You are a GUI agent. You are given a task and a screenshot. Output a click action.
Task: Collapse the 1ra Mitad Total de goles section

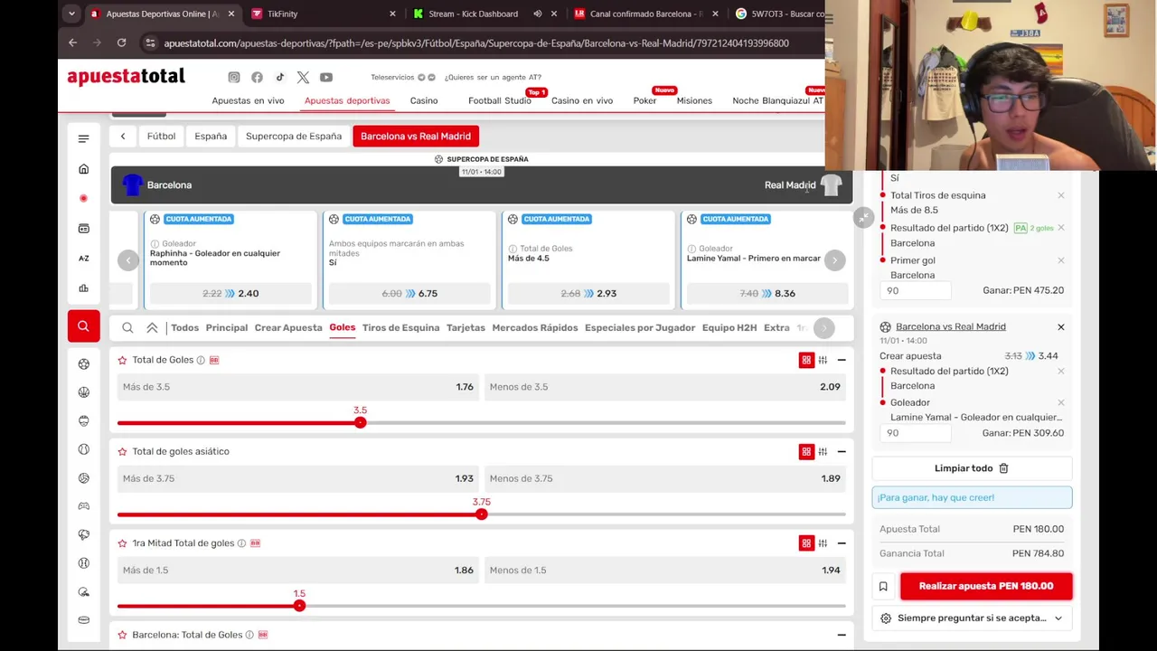[x=842, y=543]
